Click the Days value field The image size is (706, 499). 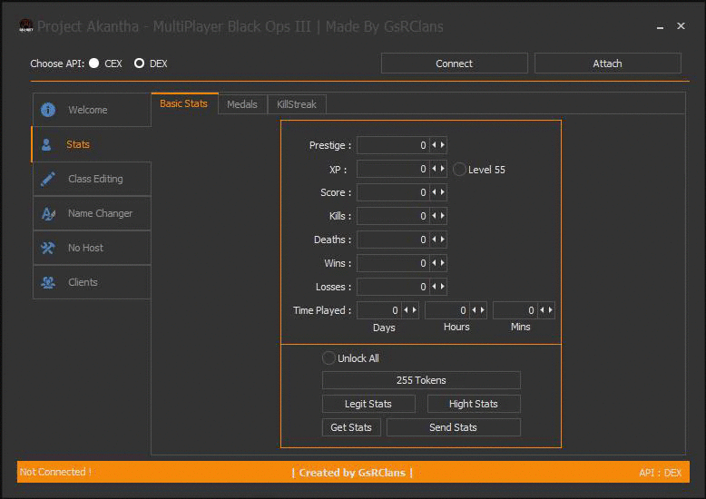click(379, 310)
